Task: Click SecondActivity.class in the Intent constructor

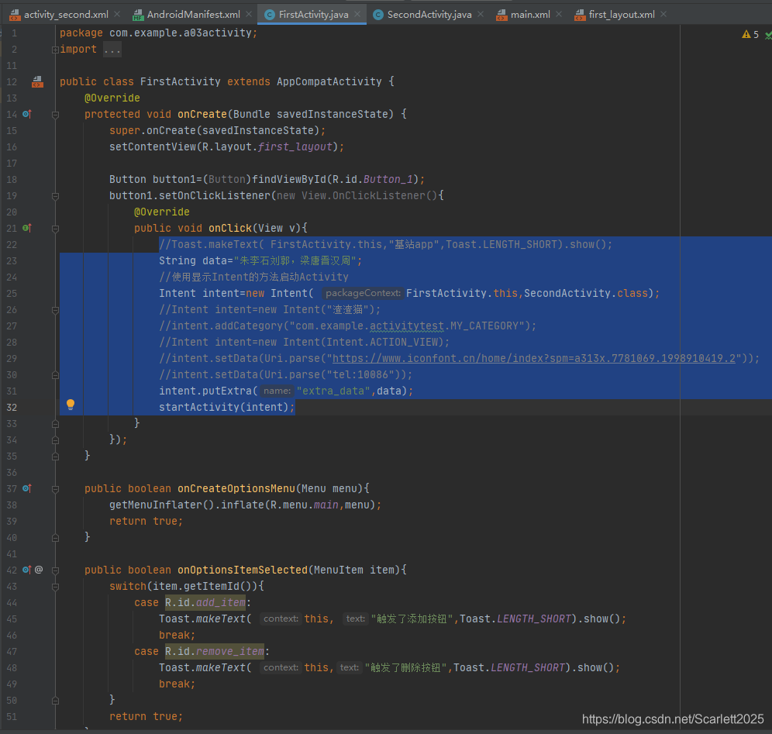Action: pos(586,294)
